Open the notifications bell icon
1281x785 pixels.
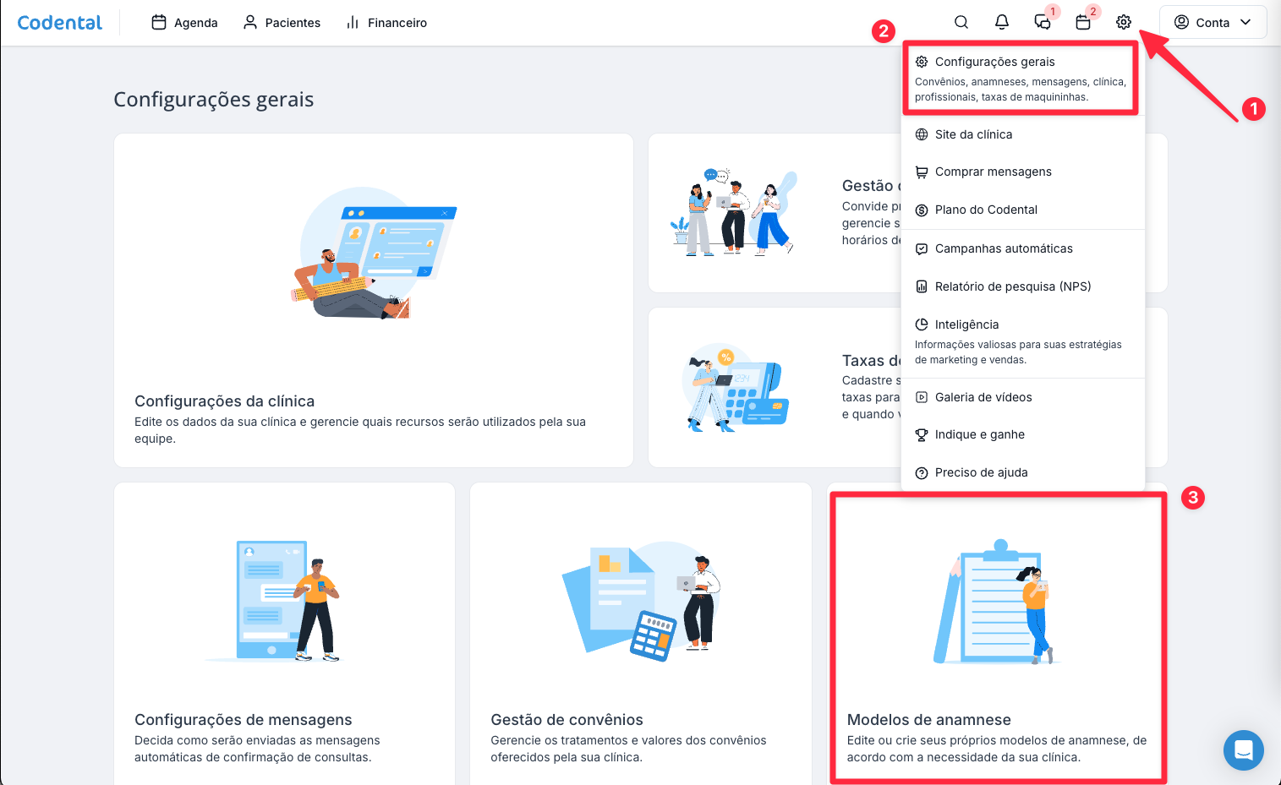point(1002,23)
